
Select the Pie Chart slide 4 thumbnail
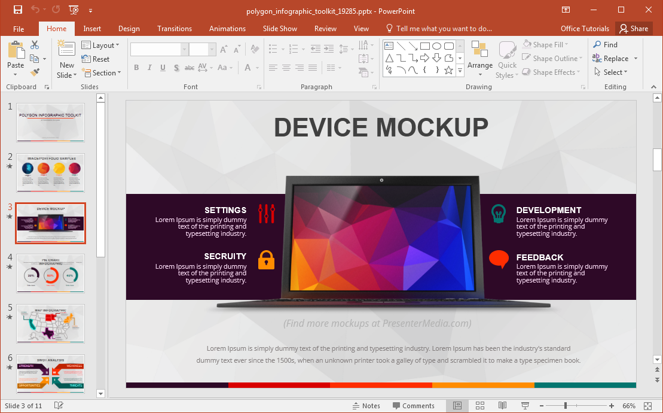[x=51, y=273]
